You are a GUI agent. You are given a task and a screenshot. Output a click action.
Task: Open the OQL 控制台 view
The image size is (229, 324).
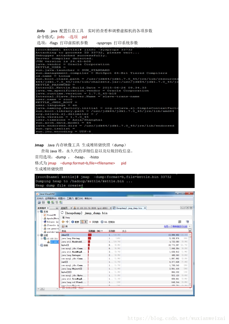click(x=108, y=222)
